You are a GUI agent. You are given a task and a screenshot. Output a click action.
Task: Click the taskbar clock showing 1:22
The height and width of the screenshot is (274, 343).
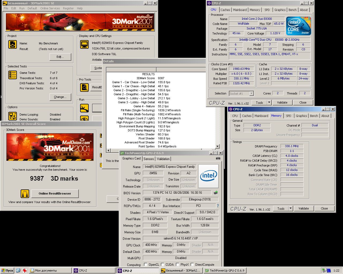(x=336, y=271)
